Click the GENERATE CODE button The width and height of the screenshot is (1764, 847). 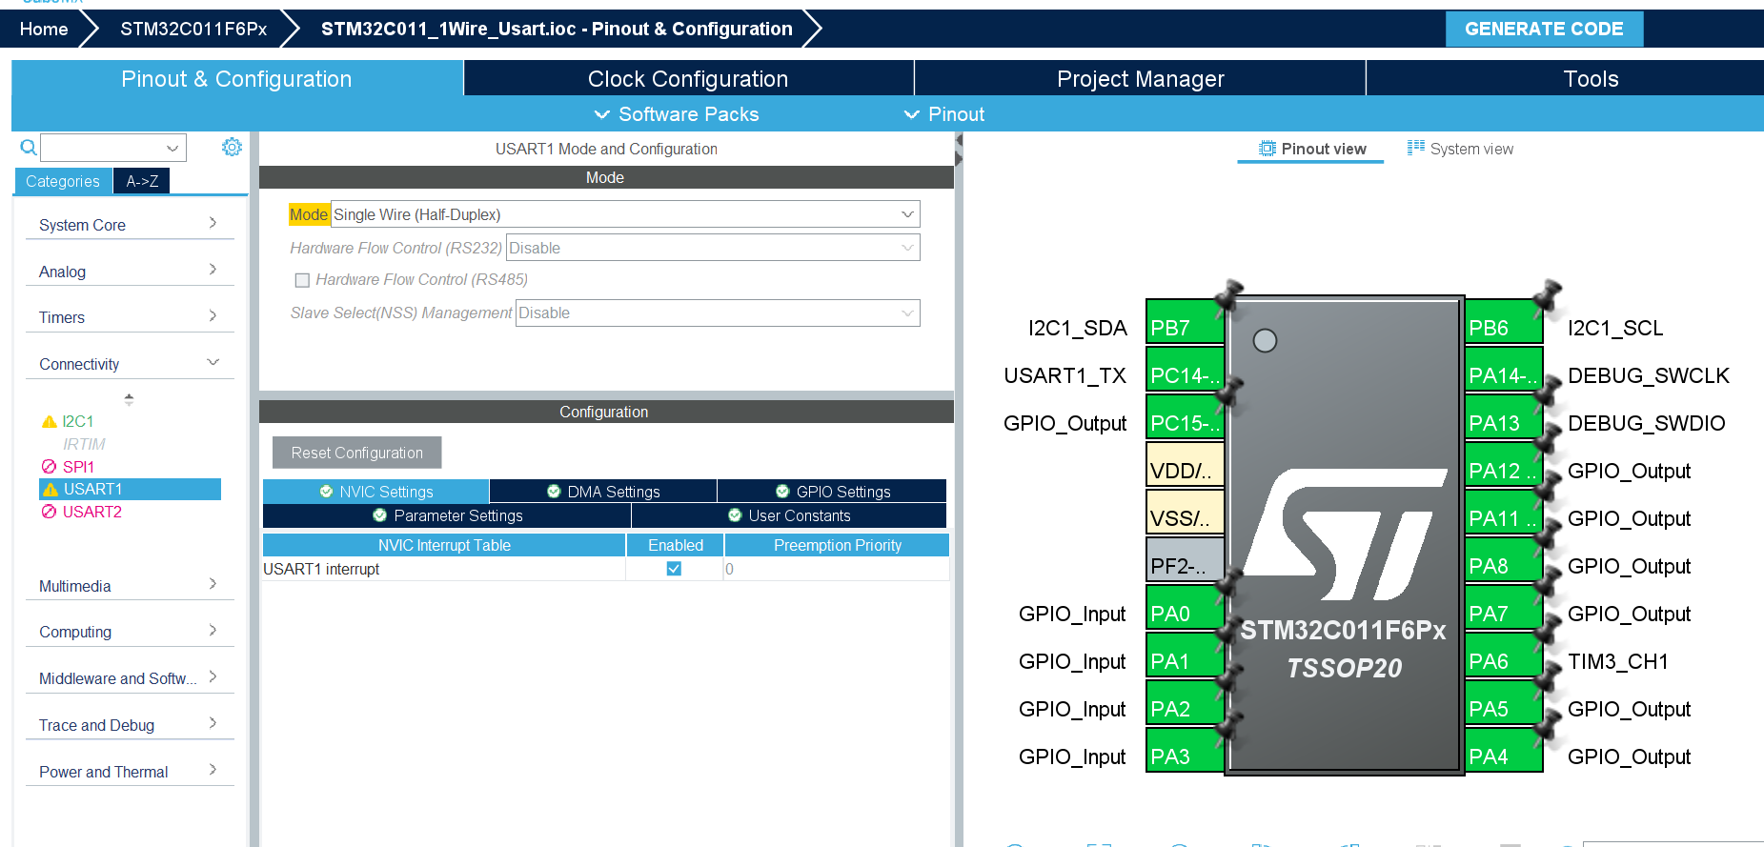1543,29
